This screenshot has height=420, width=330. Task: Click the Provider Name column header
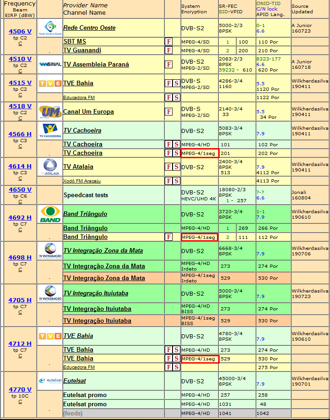click(85, 6)
